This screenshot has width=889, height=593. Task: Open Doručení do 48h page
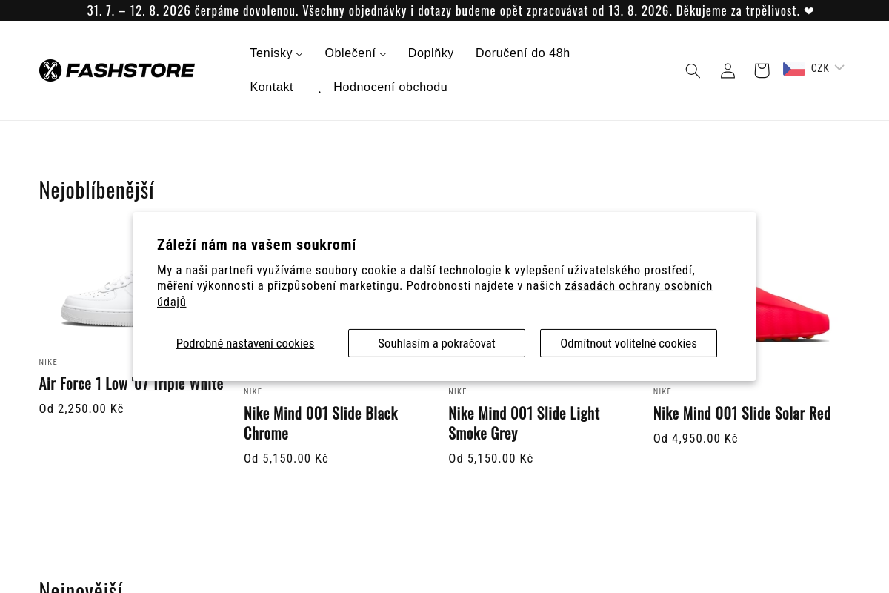523,53
